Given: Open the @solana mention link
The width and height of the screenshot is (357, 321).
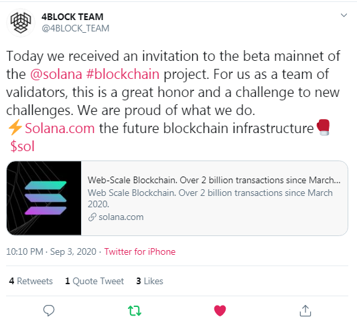Looking at the screenshot, I should [x=56, y=74].
